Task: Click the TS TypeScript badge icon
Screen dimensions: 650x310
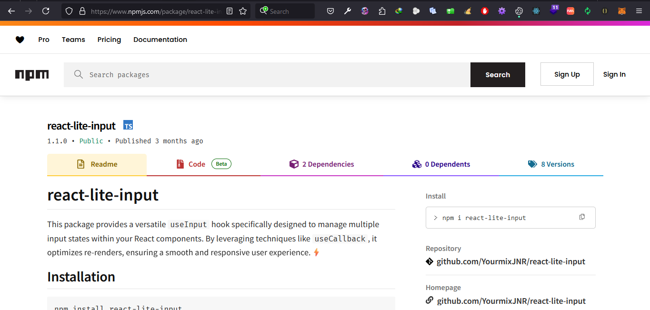Action: [128, 125]
